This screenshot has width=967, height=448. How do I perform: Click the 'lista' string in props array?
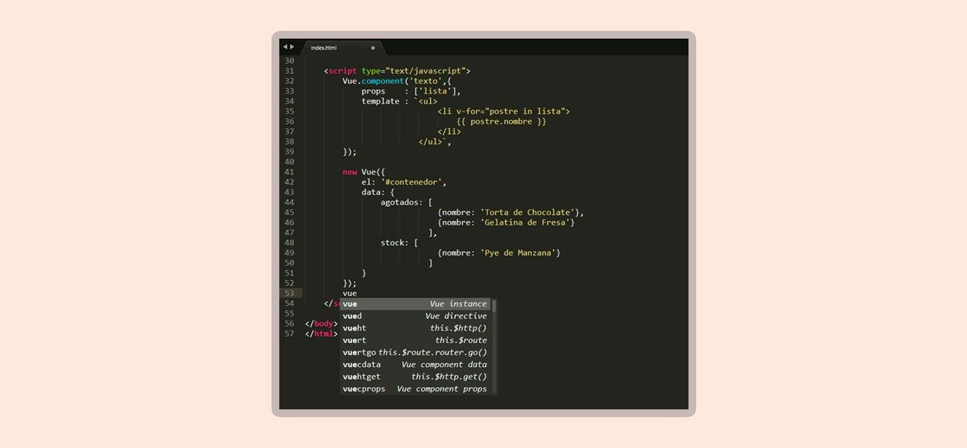pyautogui.click(x=435, y=91)
